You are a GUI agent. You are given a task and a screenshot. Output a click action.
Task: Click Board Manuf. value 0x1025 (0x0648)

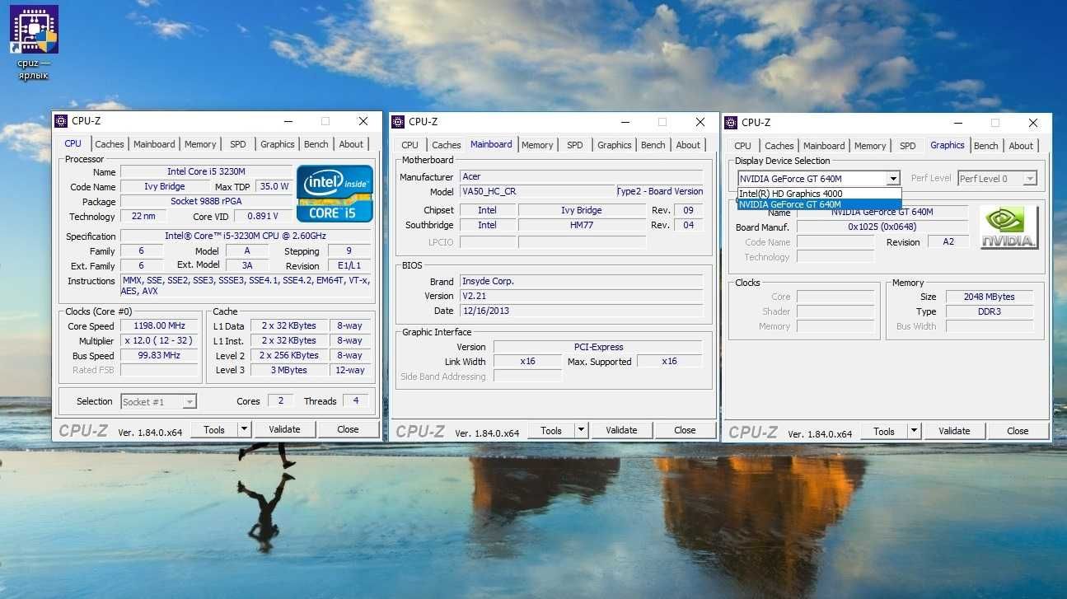(x=882, y=227)
